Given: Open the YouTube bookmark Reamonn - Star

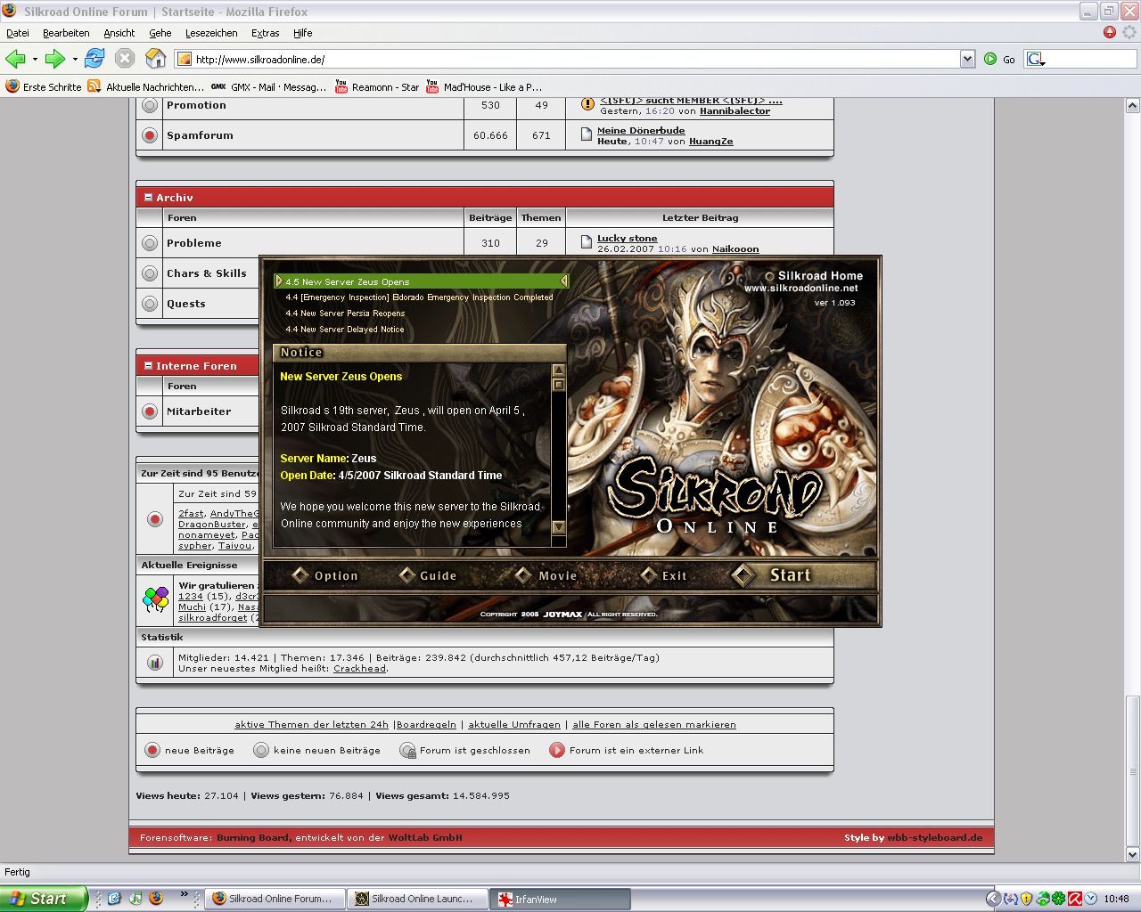Looking at the screenshot, I should click(x=377, y=87).
